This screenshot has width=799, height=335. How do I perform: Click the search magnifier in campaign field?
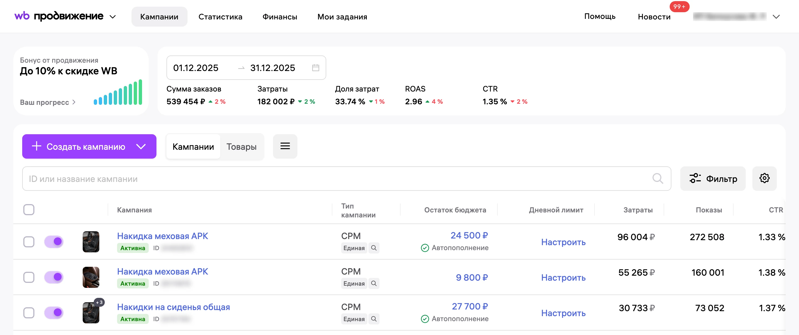(x=657, y=178)
